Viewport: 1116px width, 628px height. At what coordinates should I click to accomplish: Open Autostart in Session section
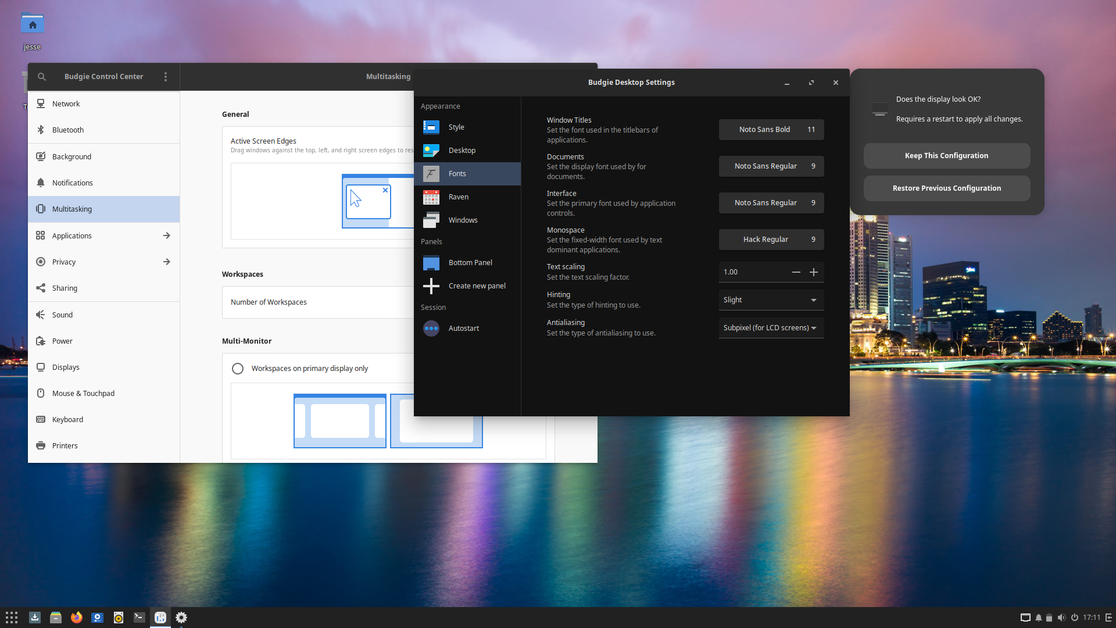(x=467, y=329)
